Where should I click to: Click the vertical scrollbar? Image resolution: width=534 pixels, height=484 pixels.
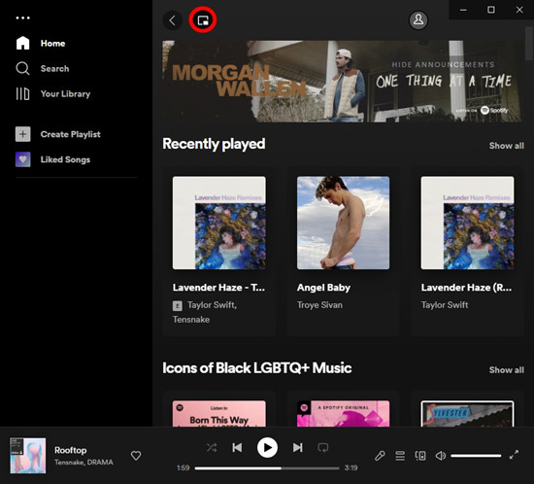coord(529,43)
